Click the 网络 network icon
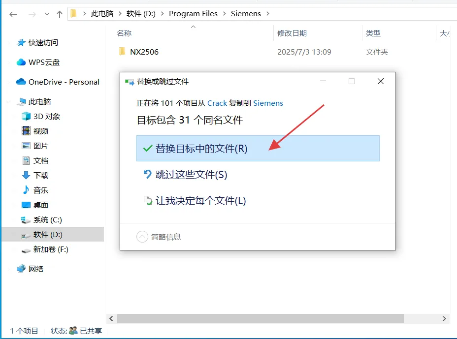The height and width of the screenshot is (339, 457). pyautogui.click(x=21, y=269)
